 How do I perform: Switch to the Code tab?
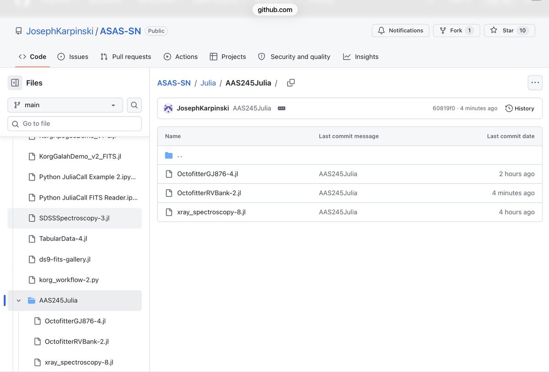pos(32,57)
